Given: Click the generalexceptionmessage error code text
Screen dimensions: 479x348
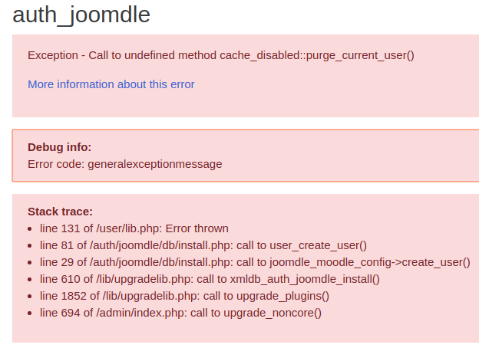Looking at the screenshot, I should pyautogui.click(x=155, y=163).
